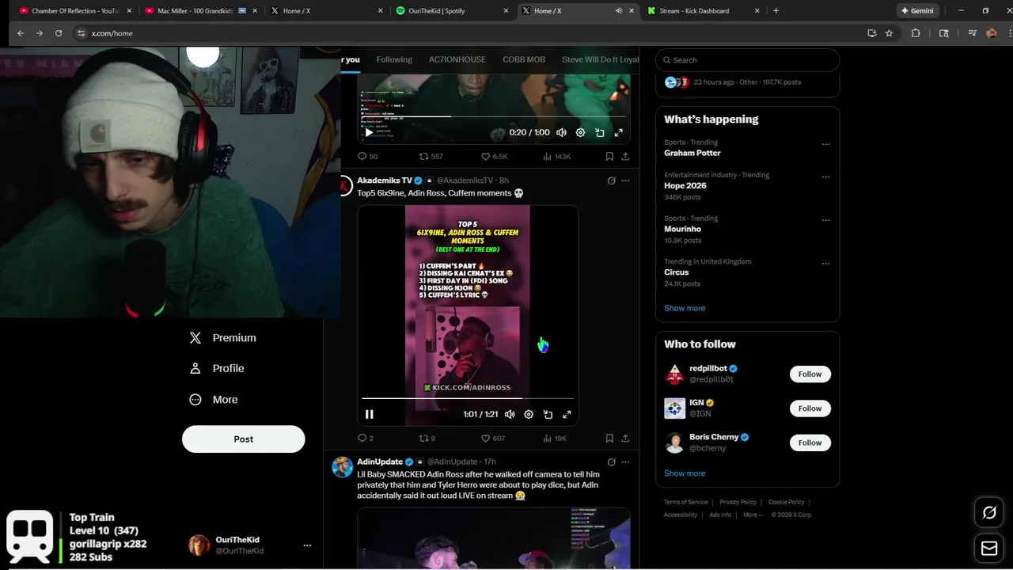Click the Post button
1013x570 pixels.
point(243,439)
